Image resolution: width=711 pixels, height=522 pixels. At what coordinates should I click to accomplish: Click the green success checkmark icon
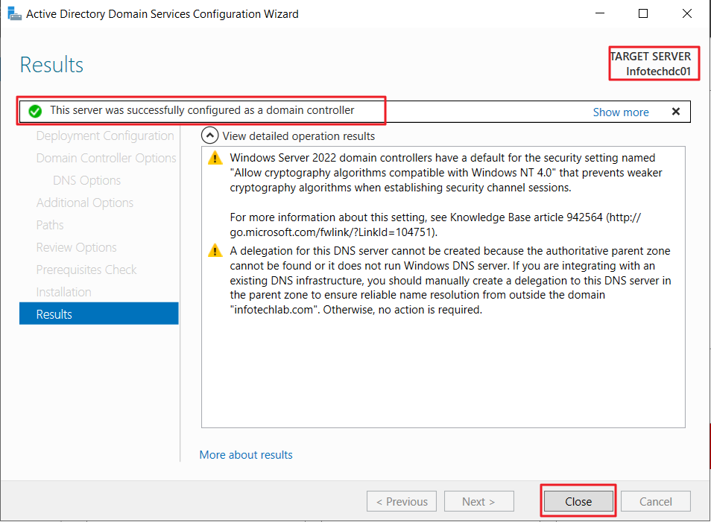[35, 111]
